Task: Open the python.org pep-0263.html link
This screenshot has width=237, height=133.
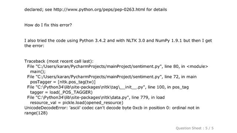Action: click(x=99, y=10)
